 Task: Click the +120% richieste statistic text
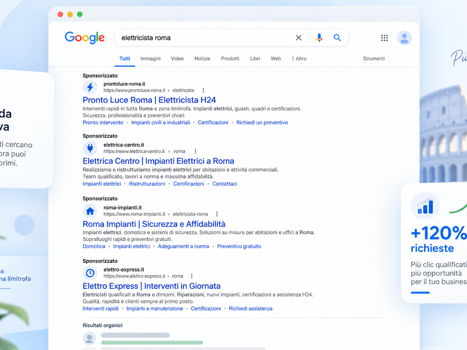coord(439,240)
